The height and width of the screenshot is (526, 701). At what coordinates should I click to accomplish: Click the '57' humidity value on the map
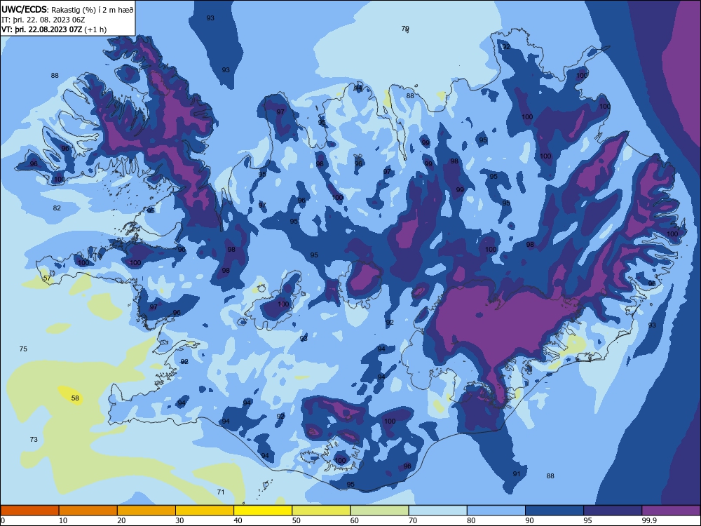47,278
